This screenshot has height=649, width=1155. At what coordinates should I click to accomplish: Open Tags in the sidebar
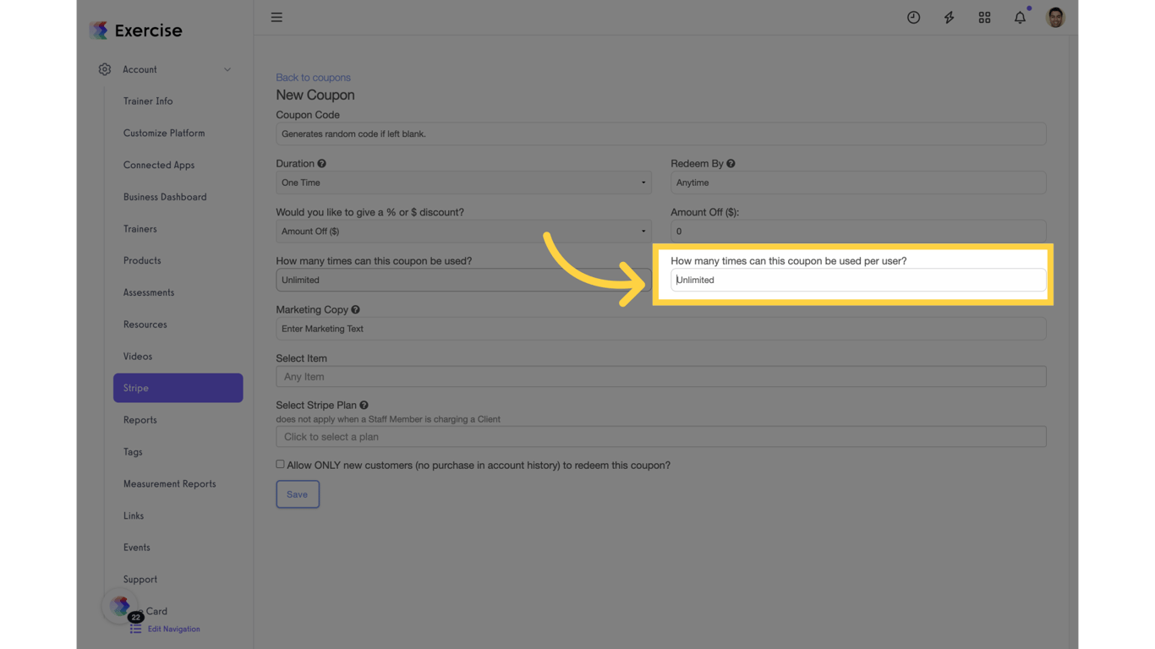133,452
